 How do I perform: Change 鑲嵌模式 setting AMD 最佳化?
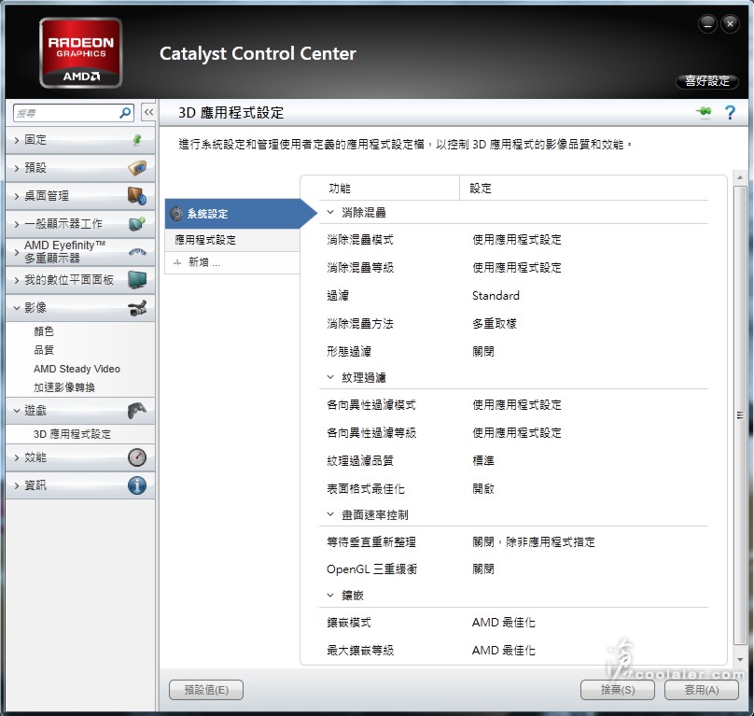pos(504,622)
